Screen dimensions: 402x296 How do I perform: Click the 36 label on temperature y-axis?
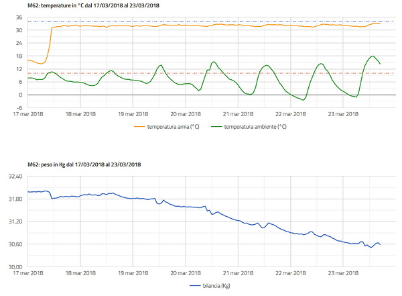(x=19, y=17)
